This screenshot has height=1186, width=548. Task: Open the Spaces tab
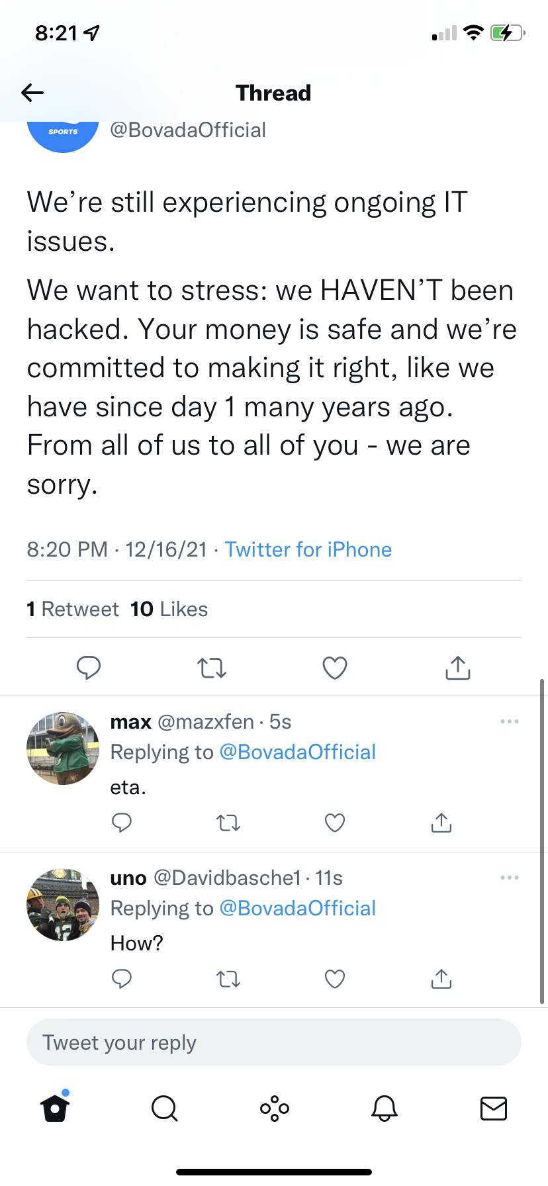click(274, 1108)
